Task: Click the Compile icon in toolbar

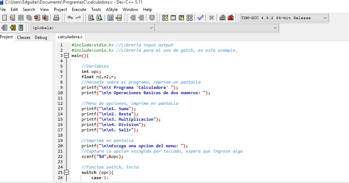Action: (165, 18)
